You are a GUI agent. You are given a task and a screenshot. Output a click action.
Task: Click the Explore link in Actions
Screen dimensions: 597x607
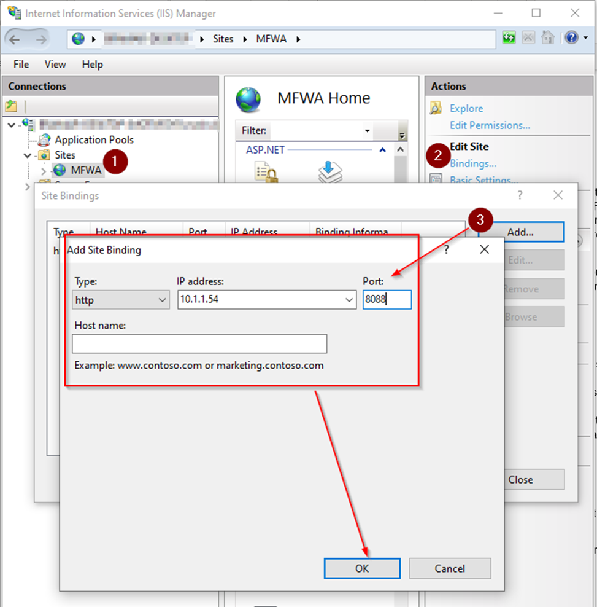coord(466,108)
